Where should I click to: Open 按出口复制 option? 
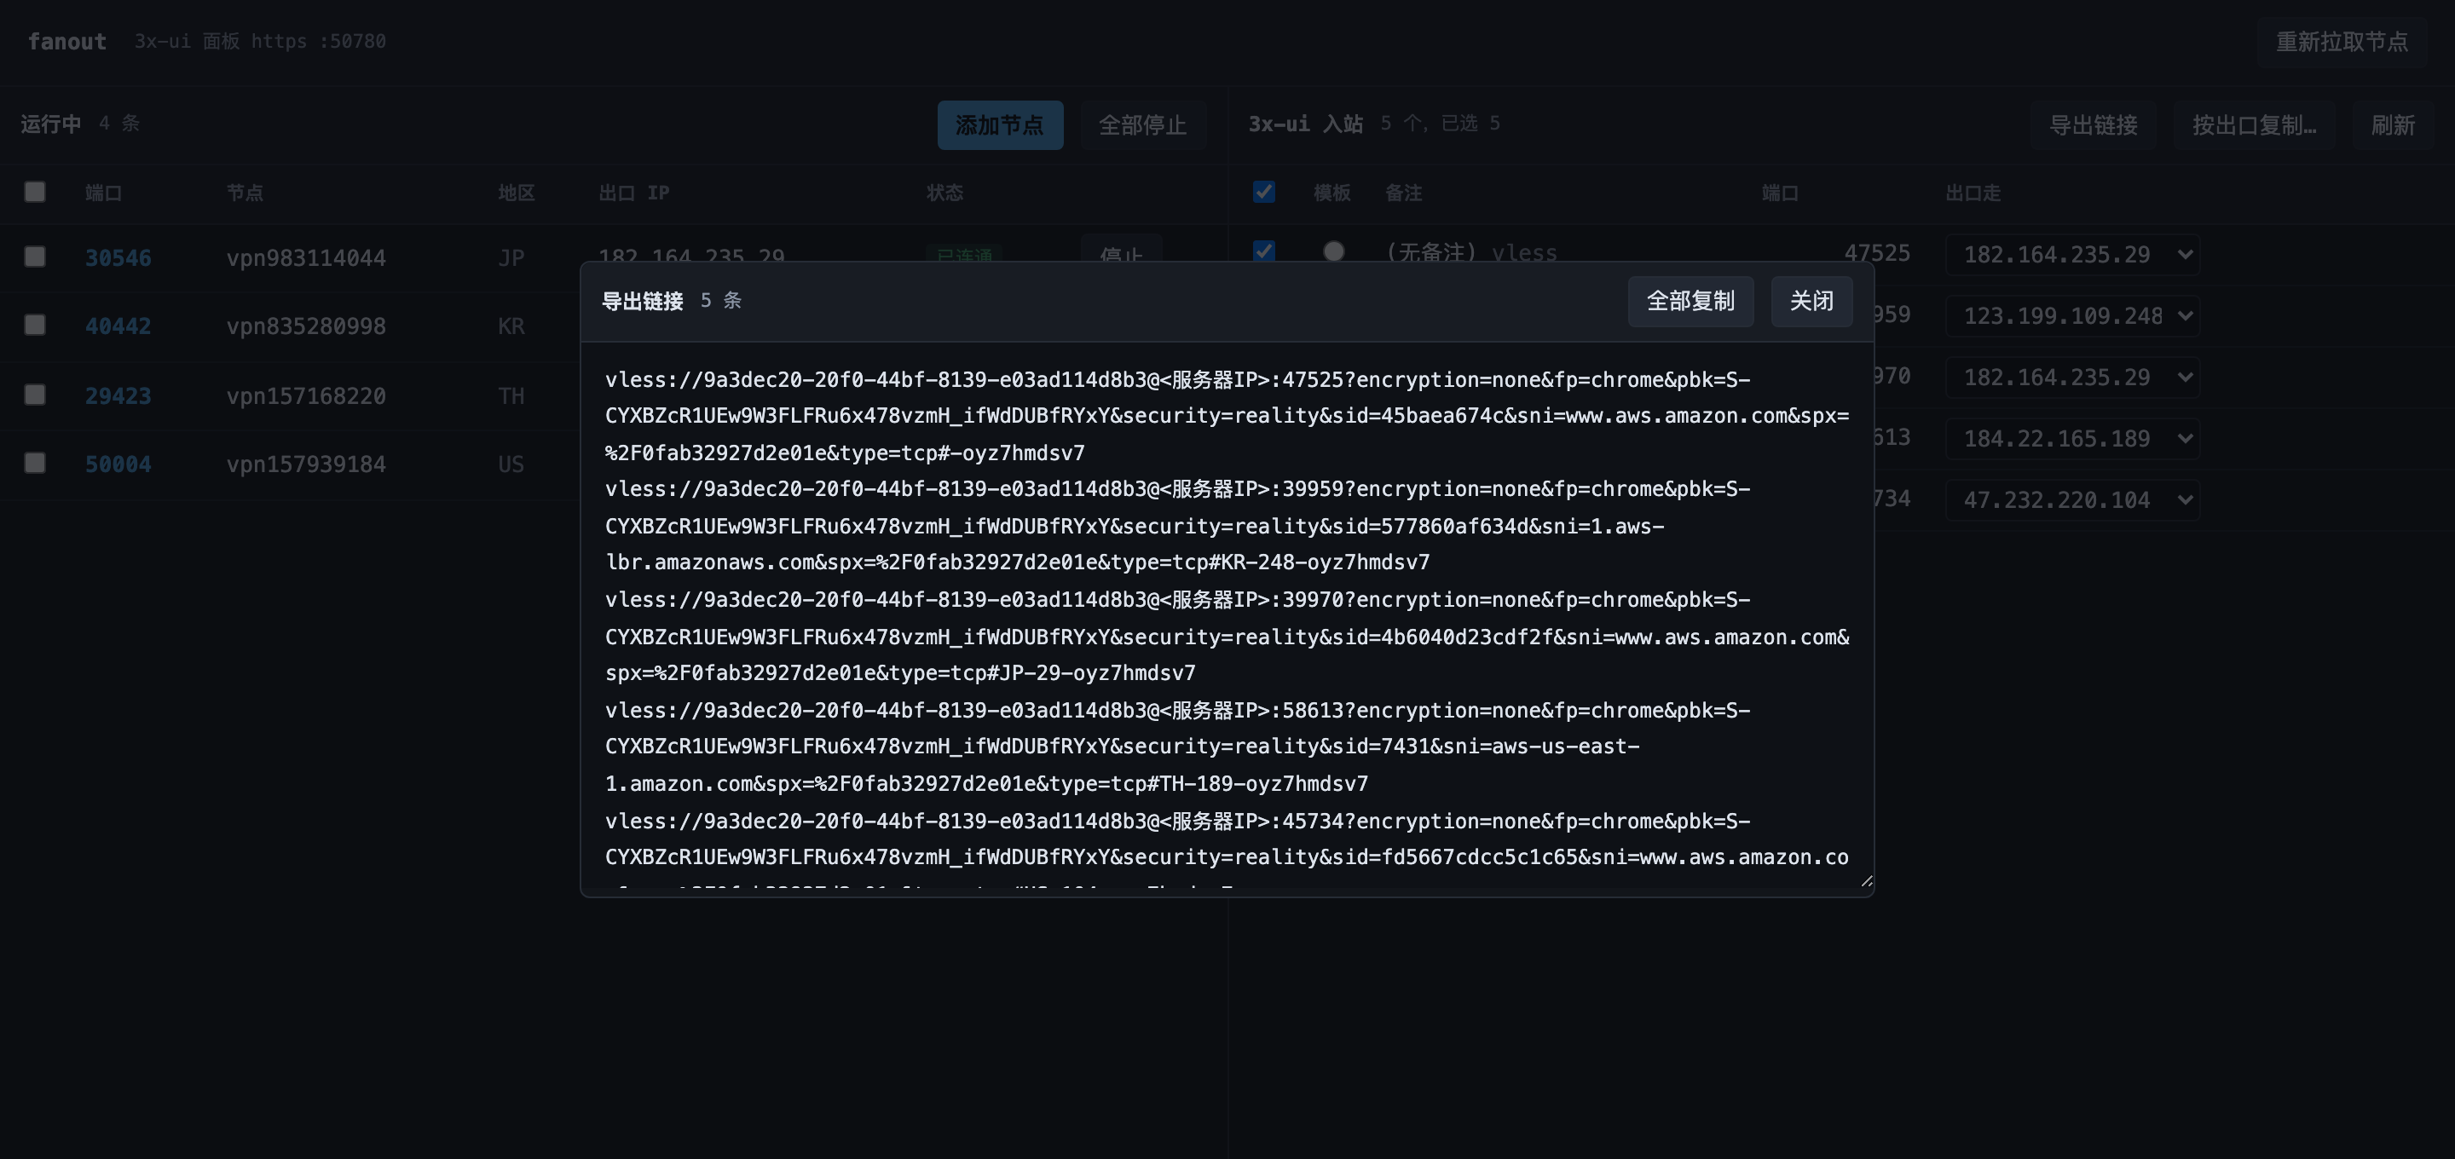2254,125
